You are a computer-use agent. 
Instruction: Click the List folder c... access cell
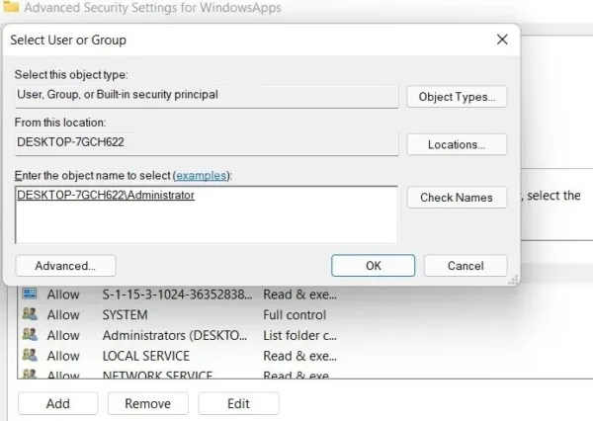click(x=299, y=335)
